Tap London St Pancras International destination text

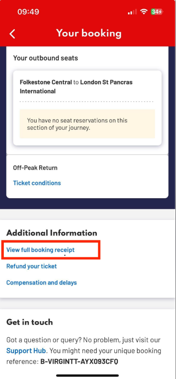[76, 87]
